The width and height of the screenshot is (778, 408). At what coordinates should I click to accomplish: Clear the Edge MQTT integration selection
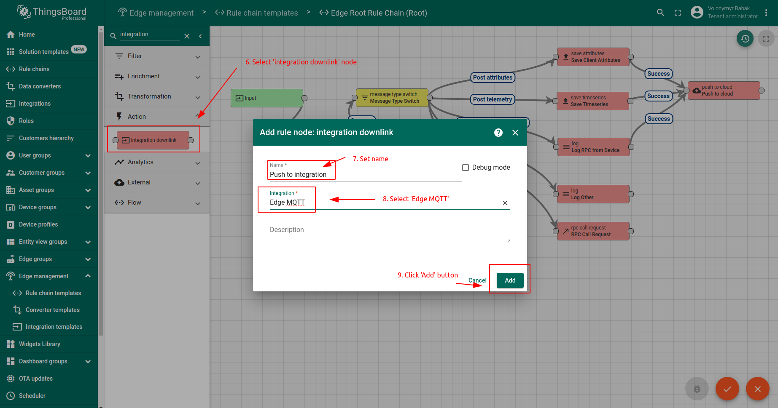[505, 203]
